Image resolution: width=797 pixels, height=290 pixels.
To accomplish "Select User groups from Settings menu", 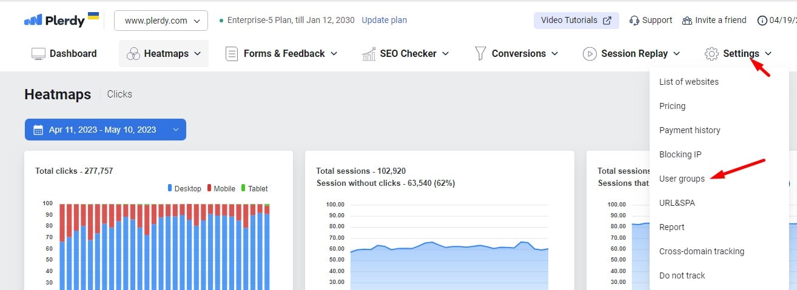I will tap(682, 179).
